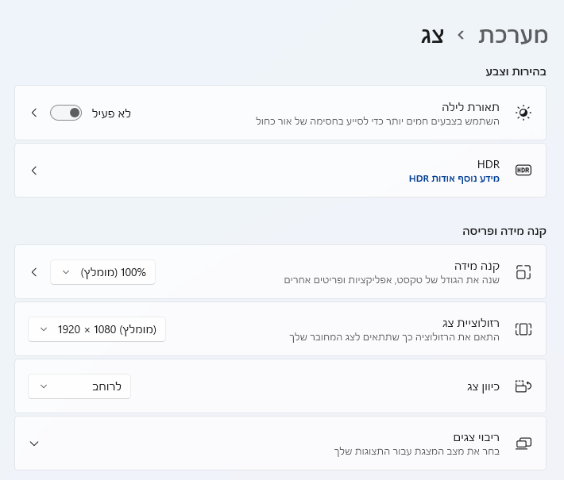This screenshot has width=564, height=480.
Task: Expand the Multiple displays (ריבוי צגים) section
Action: click(x=33, y=443)
